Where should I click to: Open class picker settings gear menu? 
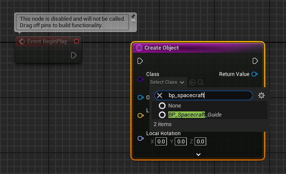pyautogui.click(x=261, y=95)
